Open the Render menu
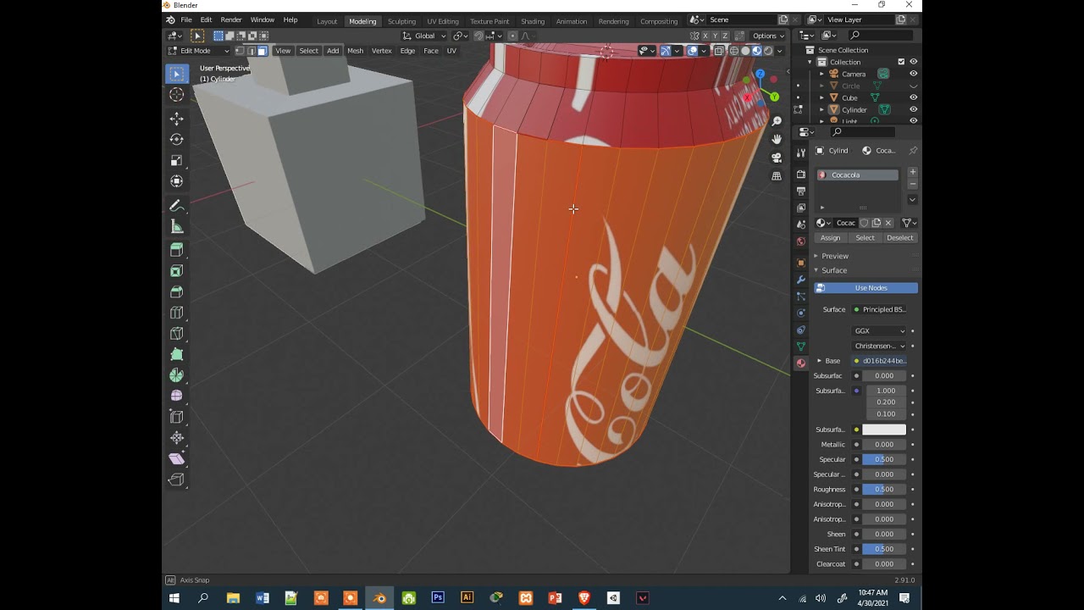The height and width of the screenshot is (610, 1084). [231, 20]
